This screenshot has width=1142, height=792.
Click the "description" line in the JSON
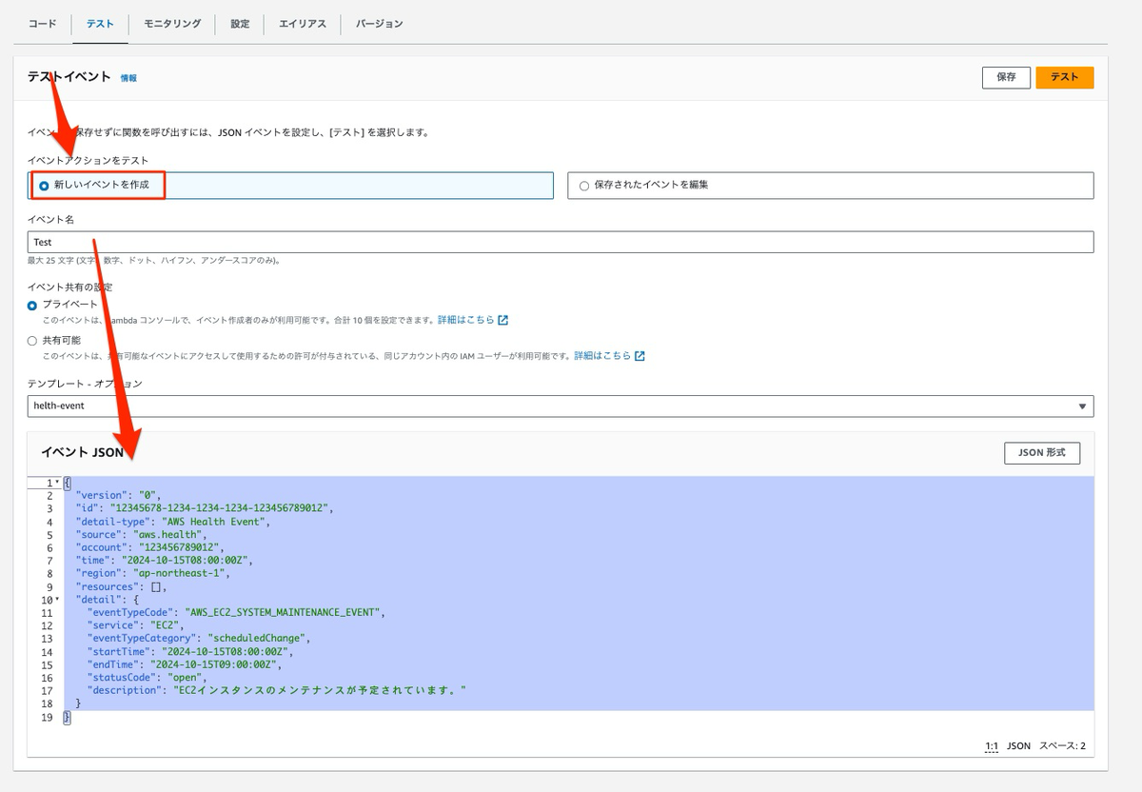click(x=277, y=689)
